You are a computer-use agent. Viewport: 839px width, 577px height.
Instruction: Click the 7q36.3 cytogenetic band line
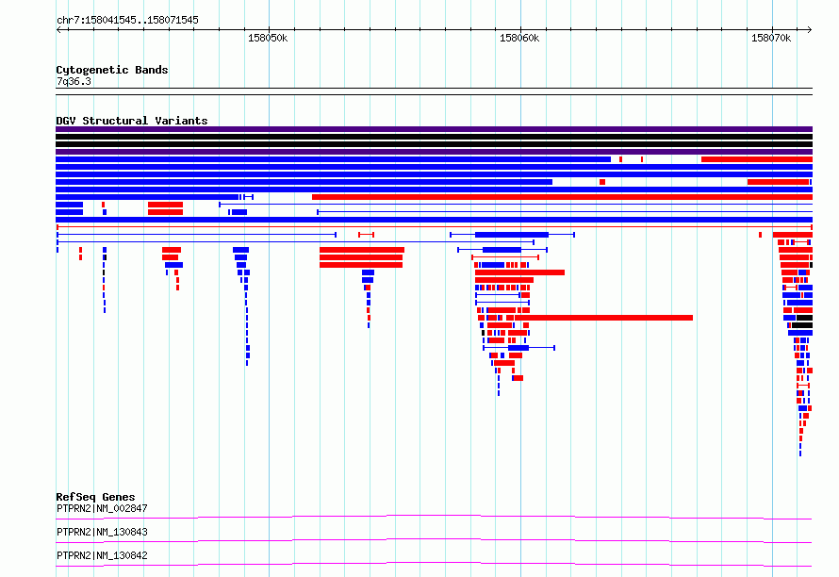pos(434,91)
